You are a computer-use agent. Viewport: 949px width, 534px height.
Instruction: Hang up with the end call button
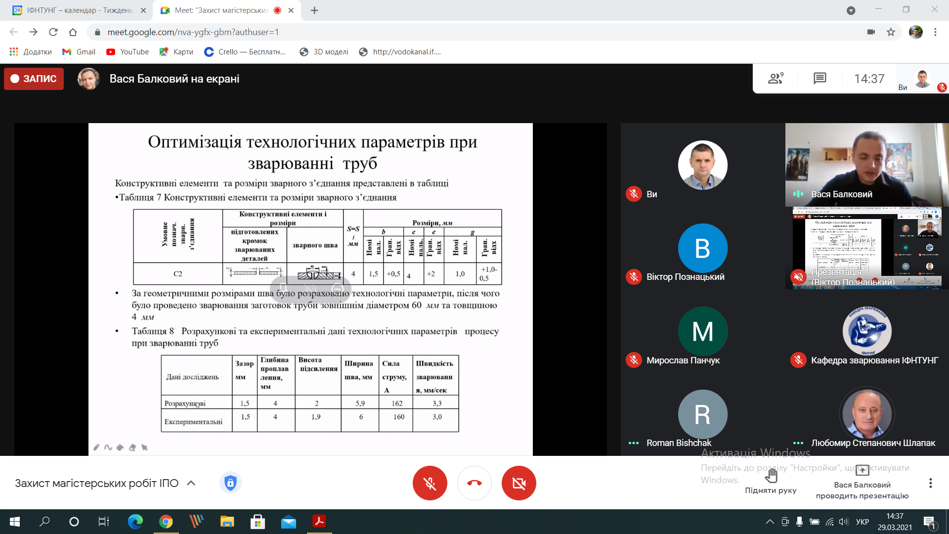(474, 483)
